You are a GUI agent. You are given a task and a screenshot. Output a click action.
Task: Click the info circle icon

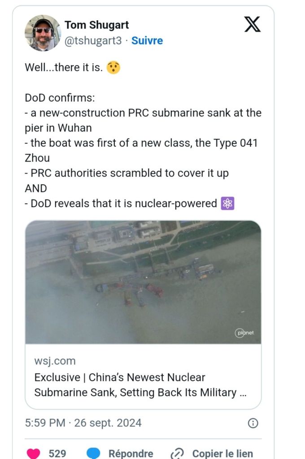click(x=253, y=423)
